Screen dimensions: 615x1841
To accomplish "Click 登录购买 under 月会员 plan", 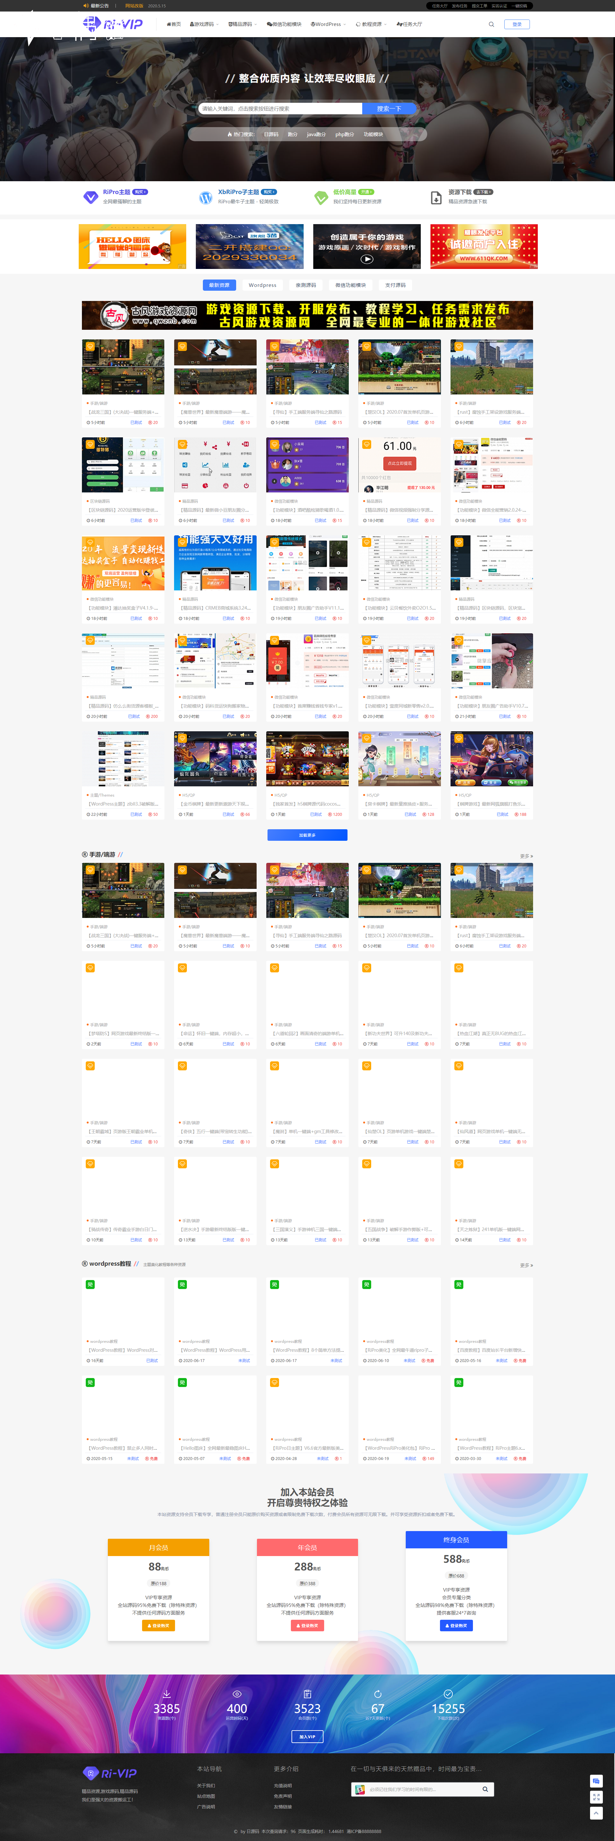I will [159, 1625].
